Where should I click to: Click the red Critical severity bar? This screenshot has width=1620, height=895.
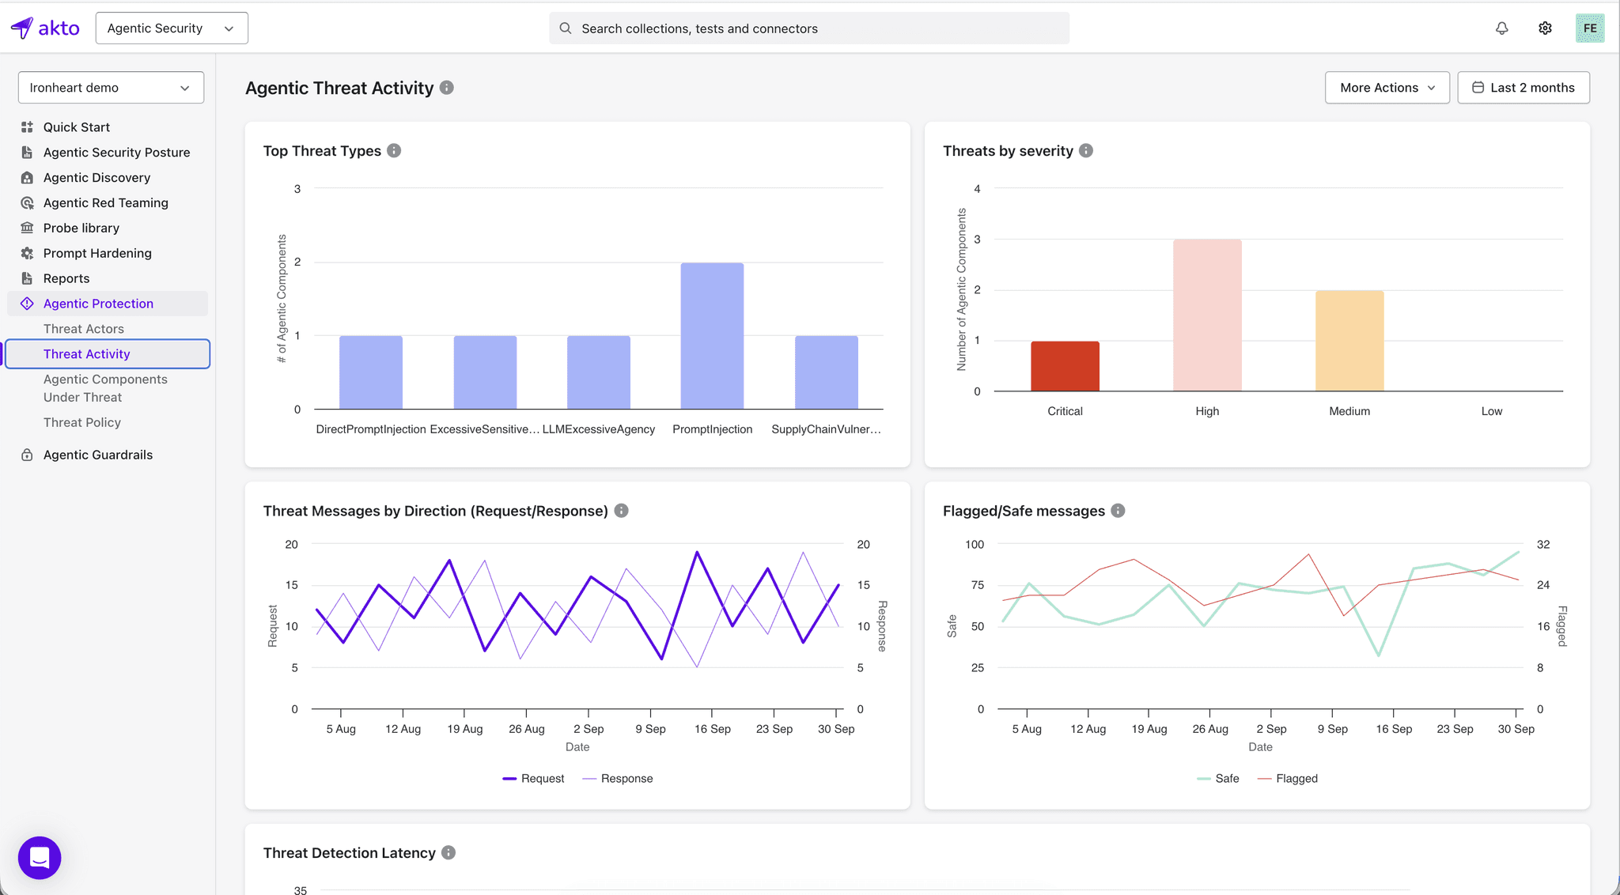pyautogui.click(x=1065, y=366)
